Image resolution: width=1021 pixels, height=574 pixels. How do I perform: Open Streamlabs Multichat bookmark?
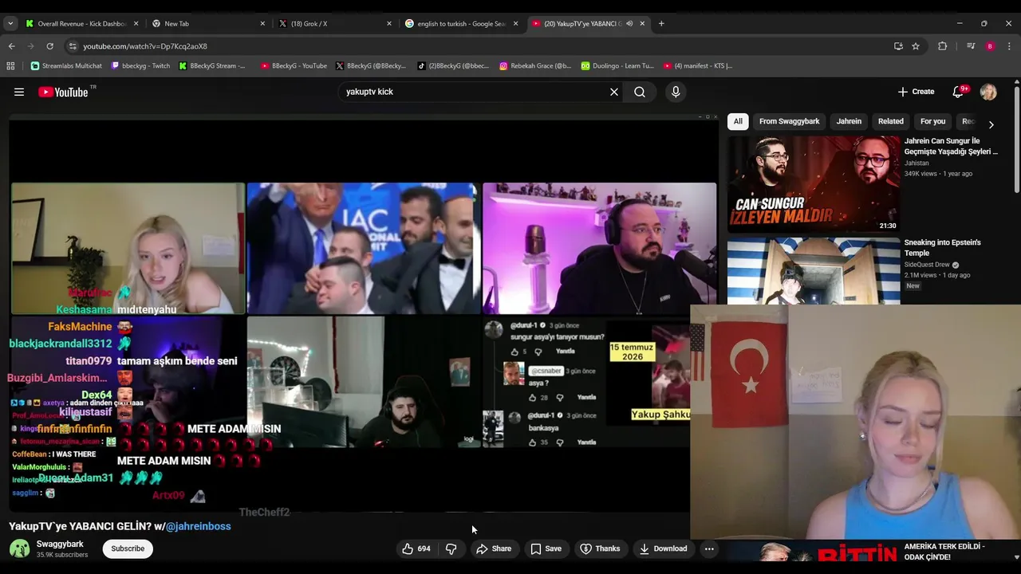66,66
